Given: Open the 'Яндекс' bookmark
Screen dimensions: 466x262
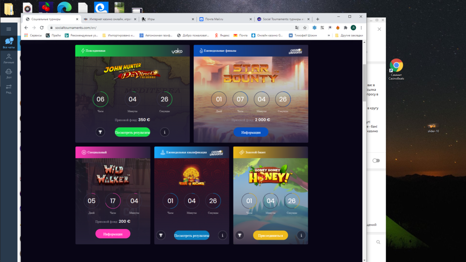Looking at the screenshot, I should 222,35.
